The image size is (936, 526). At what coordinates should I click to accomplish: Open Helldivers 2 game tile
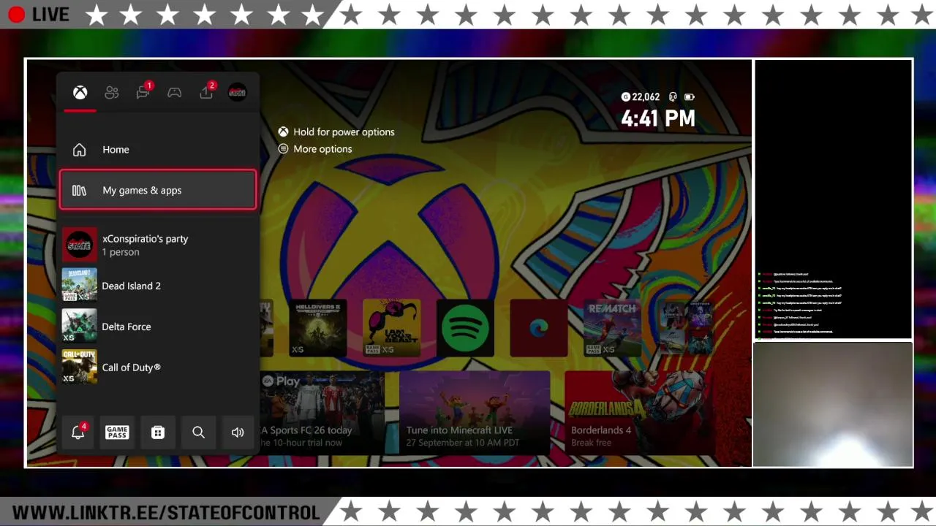(317, 328)
